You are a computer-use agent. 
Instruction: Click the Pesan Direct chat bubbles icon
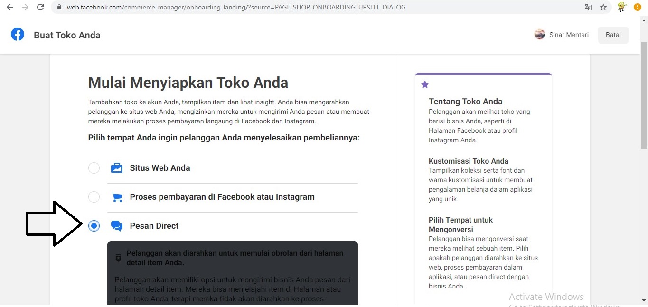click(116, 226)
